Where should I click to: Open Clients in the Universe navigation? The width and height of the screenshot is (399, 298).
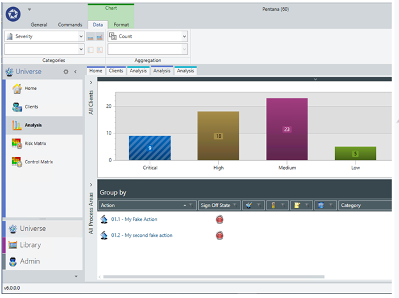pos(44,107)
